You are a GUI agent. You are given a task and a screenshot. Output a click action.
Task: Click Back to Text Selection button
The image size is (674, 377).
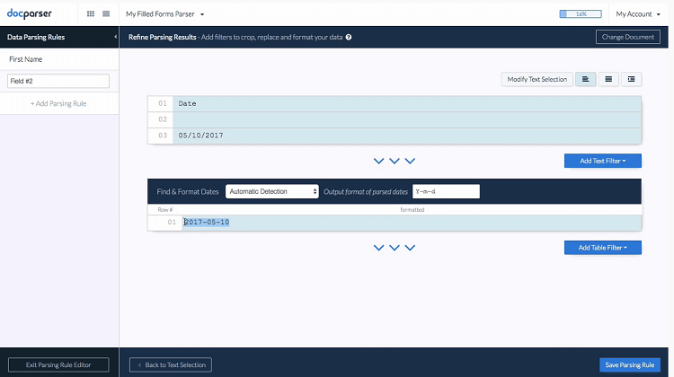(x=171, y=365)
